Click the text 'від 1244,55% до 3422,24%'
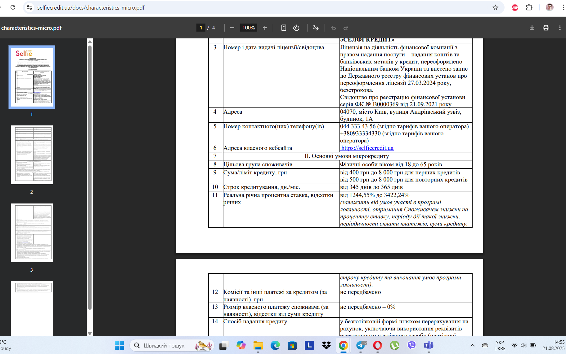566x354 pixels. point(375,195)
